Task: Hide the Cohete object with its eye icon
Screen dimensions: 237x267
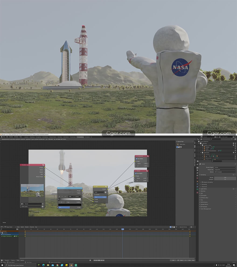Action: (235, 147)
